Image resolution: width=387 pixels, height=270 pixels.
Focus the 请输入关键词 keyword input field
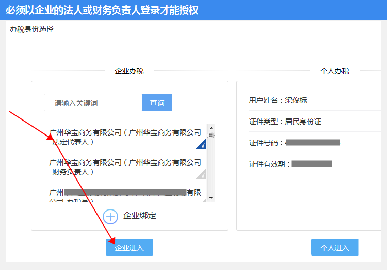(x=93, y=102)
